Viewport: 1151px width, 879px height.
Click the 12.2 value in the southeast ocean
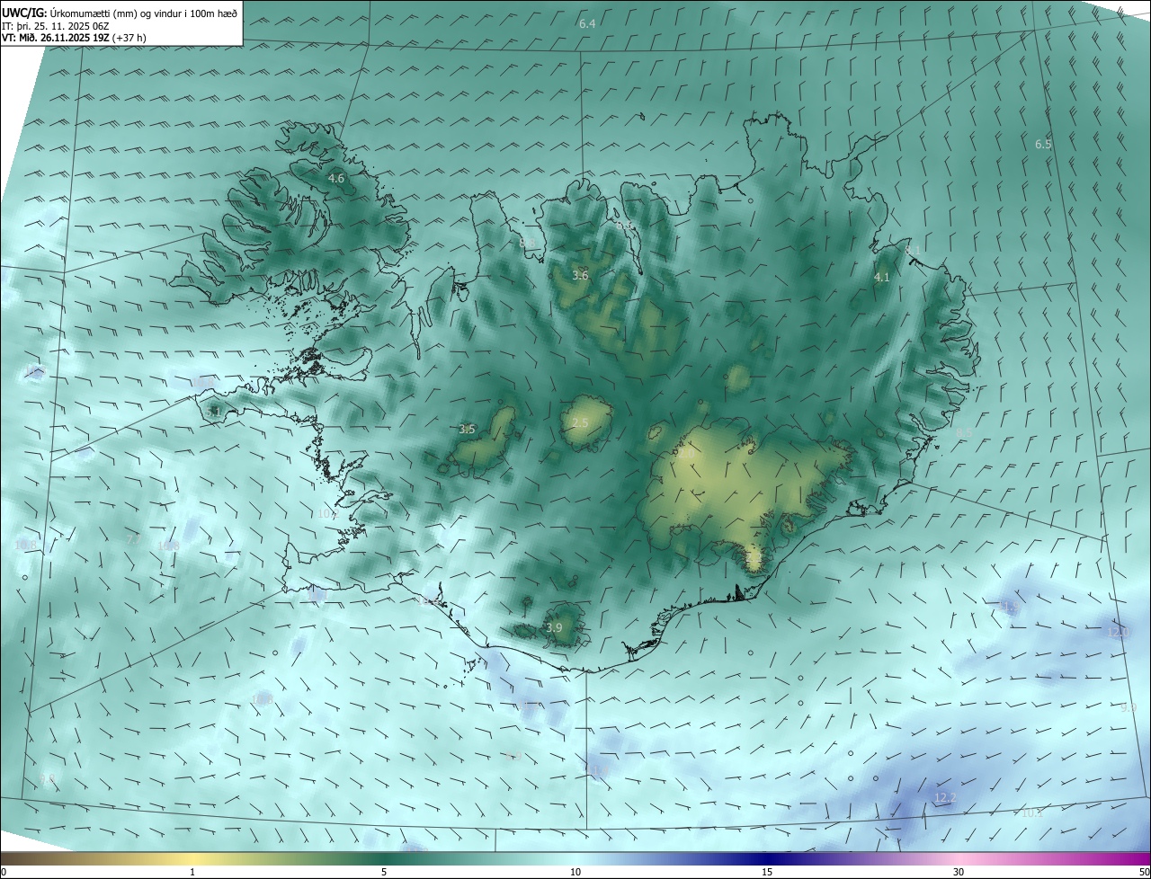click(945, 798)
